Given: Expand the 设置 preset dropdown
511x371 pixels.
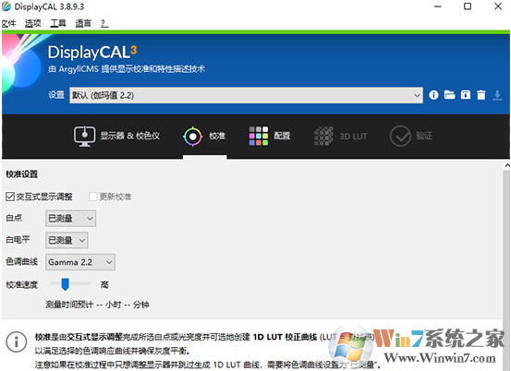Looking at the screenshot, I should pos(246,95).
